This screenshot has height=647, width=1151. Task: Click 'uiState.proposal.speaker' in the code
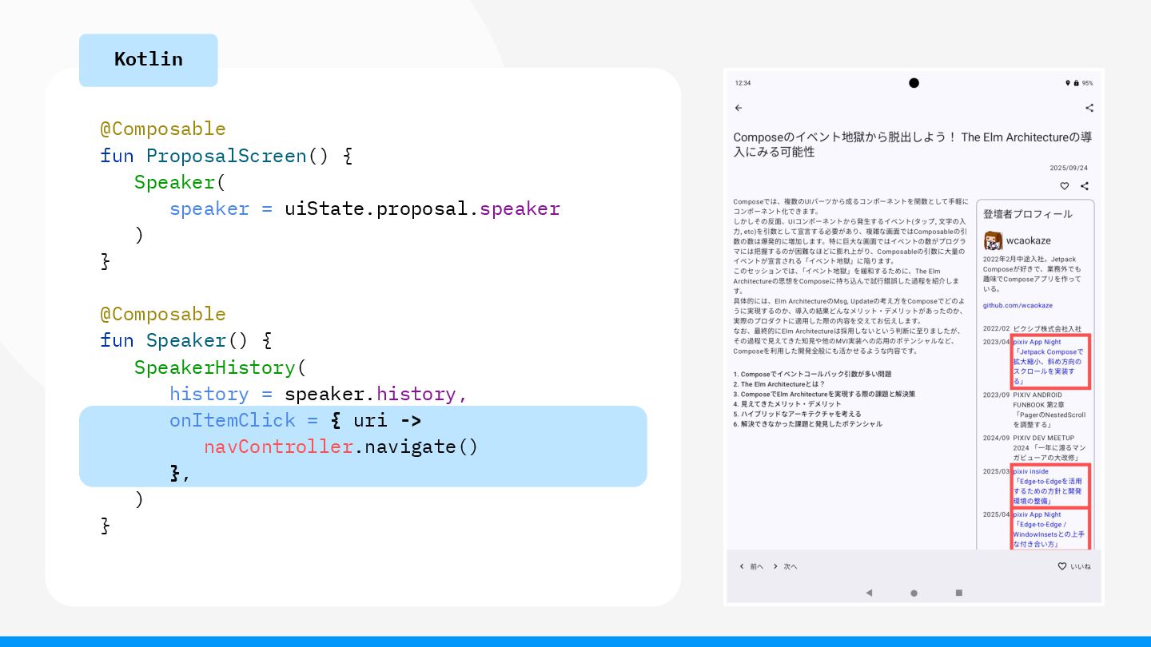coord(422,208)
